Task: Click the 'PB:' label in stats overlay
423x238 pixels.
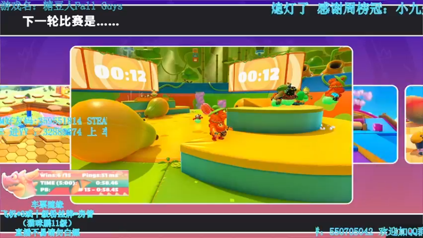Action: point(45,190)
